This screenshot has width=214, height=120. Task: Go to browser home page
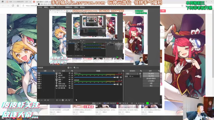tap(18, 6)
